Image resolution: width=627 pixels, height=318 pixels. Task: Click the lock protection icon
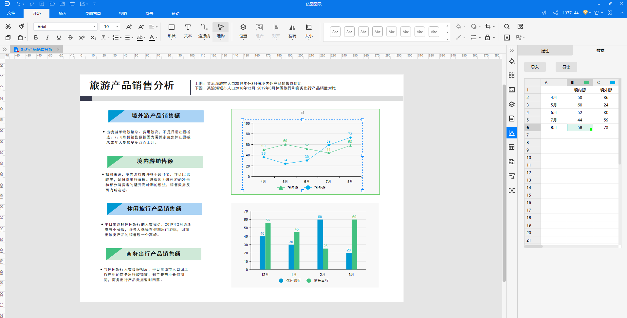pyautogui.click(x=488, y=38)
